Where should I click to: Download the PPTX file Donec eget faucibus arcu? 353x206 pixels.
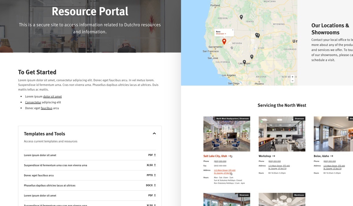tap(155, 175)
